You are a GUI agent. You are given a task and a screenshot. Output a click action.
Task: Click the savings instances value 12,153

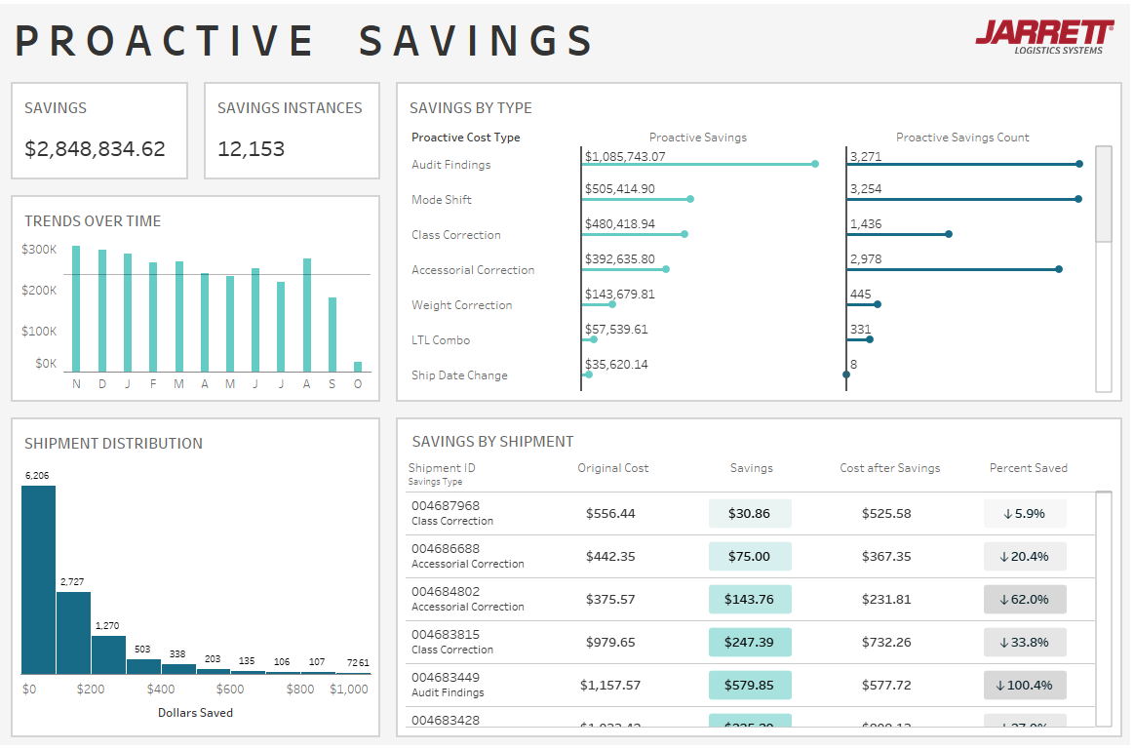click(x=251, y=149)
